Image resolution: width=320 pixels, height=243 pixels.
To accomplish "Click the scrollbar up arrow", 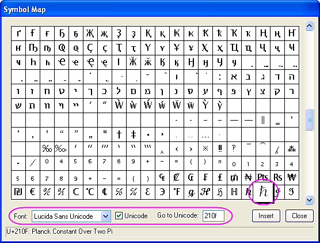I will click(x=310, y=26).
